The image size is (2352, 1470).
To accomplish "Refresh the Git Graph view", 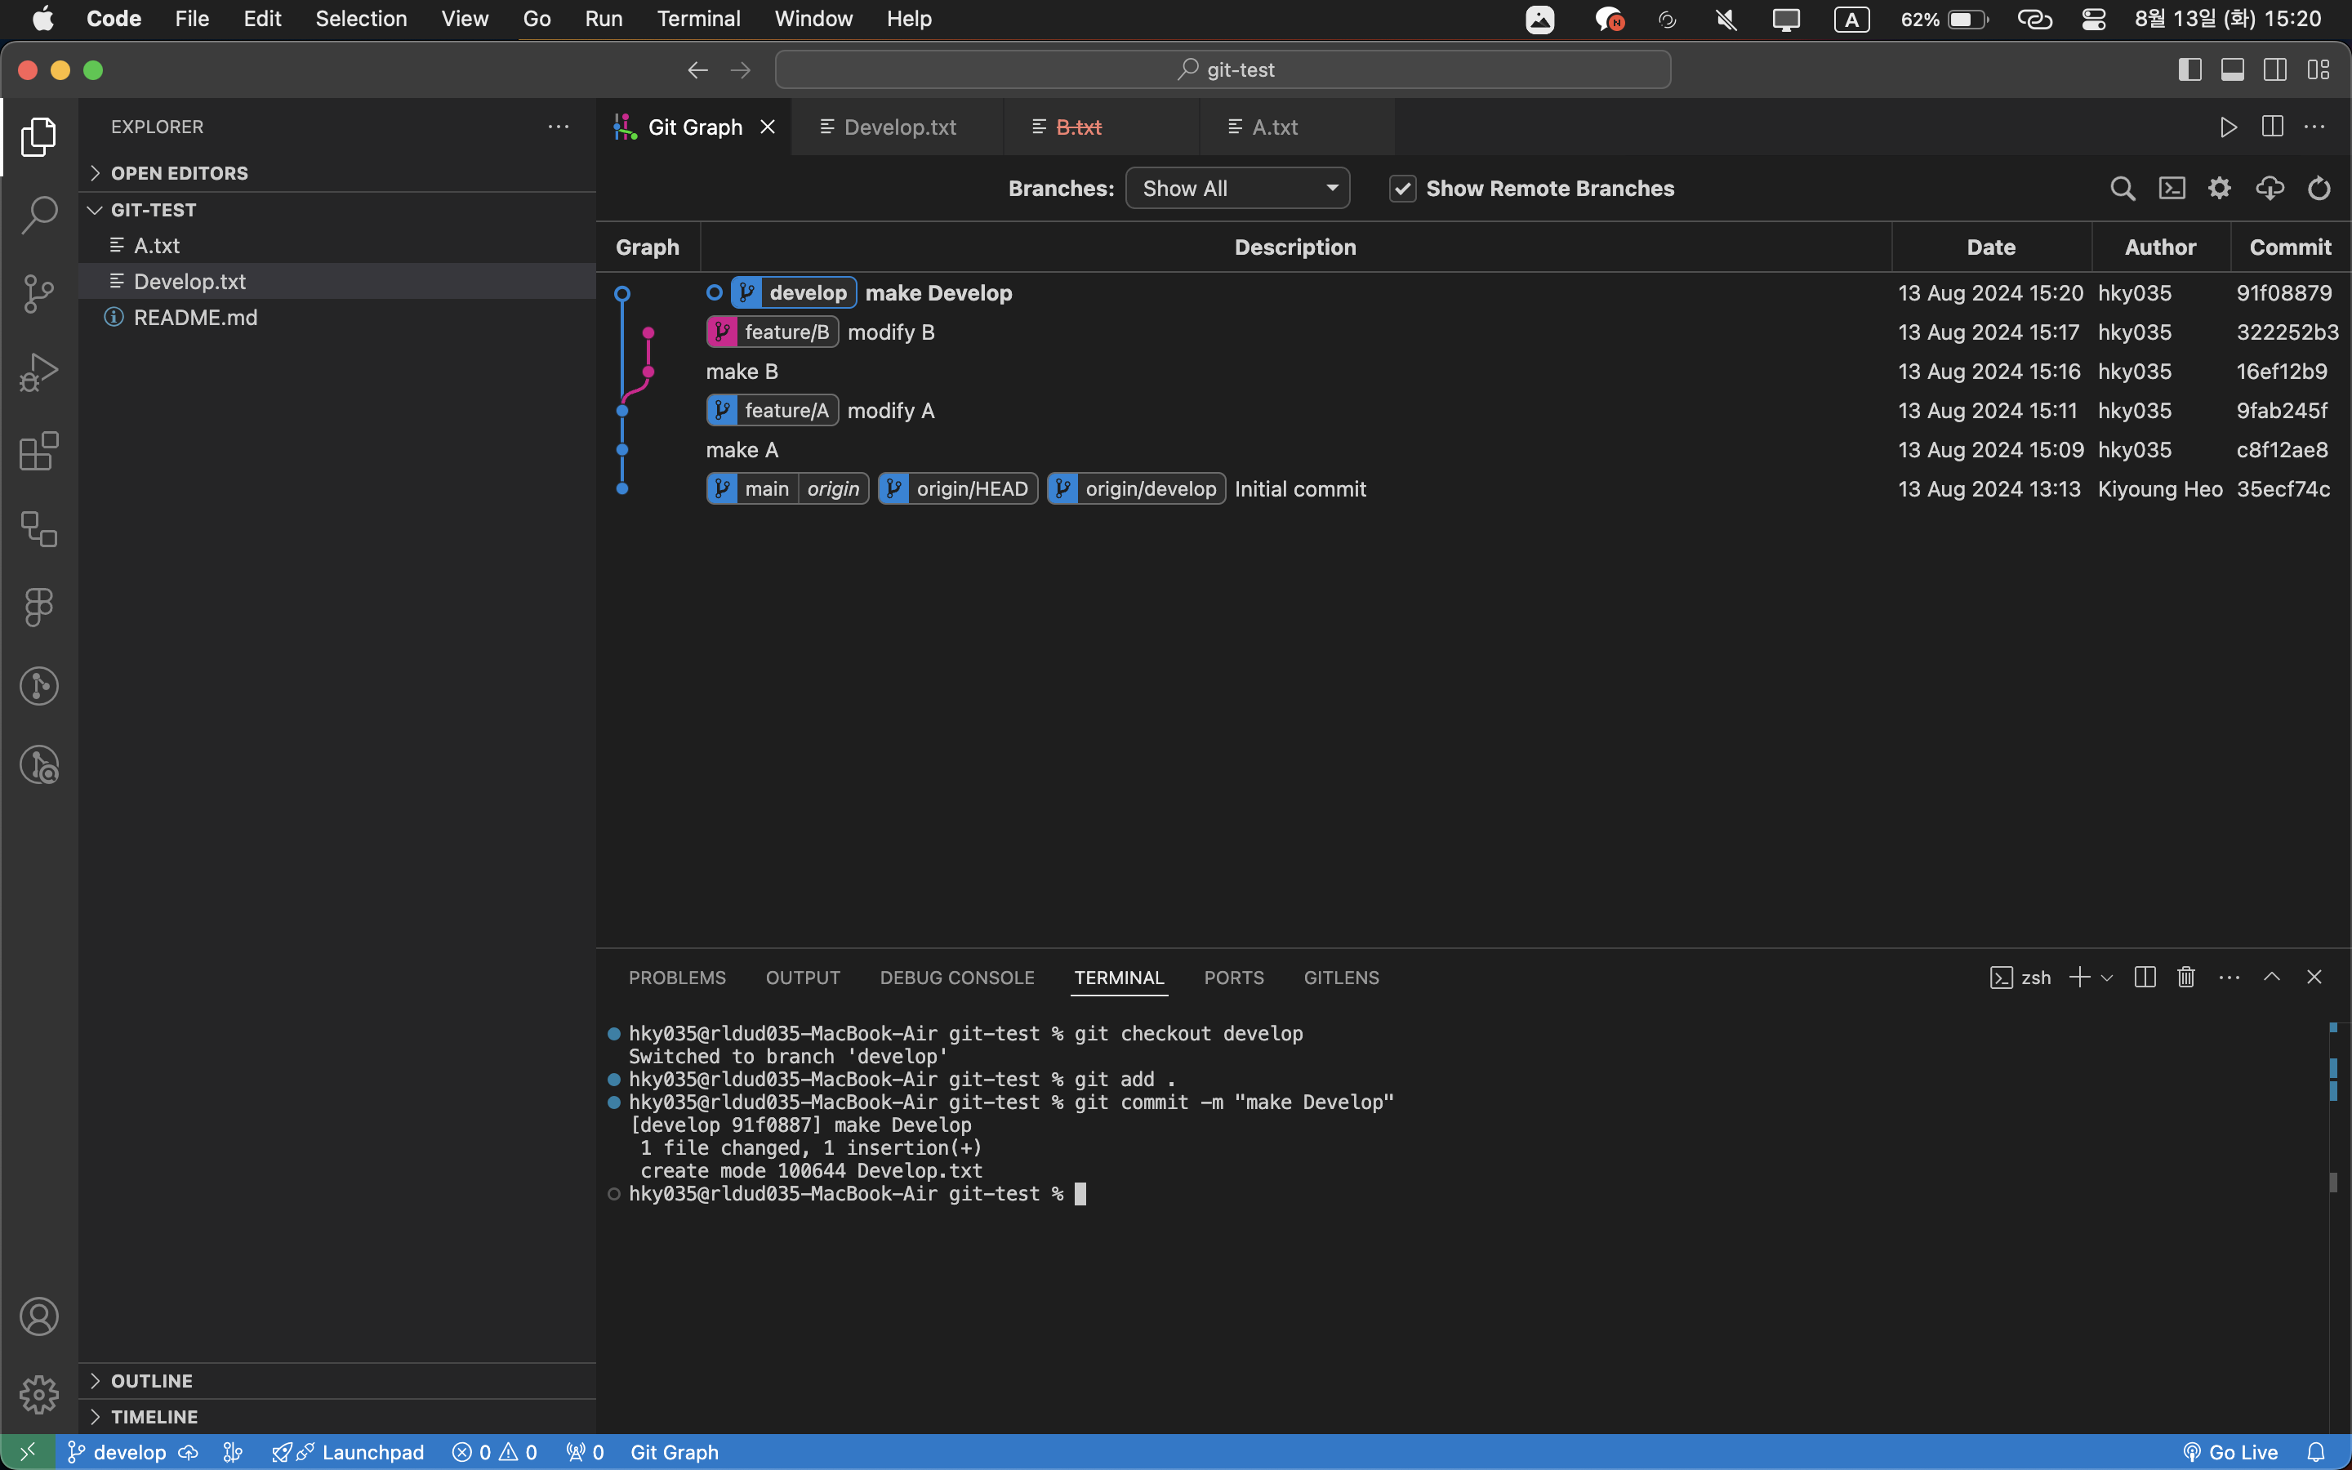I will coord(2319,189).
